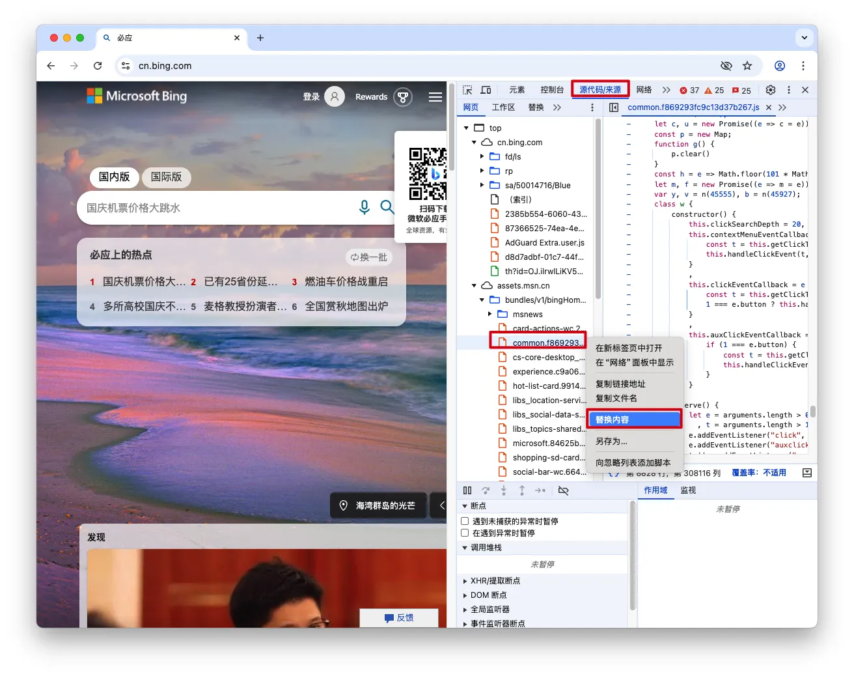The width and height of the screenshot is (854, 676).
Task: Check pause on caught exceptions checkbox
Action: tap(465, 533)
